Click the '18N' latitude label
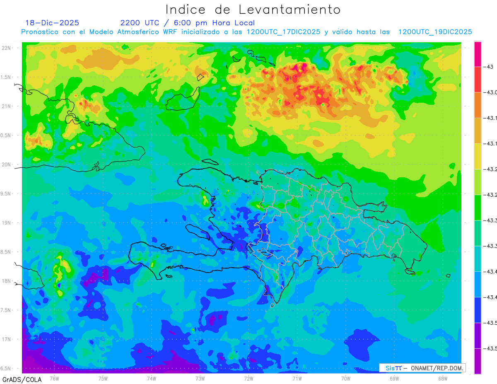Image resolution: width=497 pixels, height=384 pixels. pyautogui.click(x=7, y=281)
